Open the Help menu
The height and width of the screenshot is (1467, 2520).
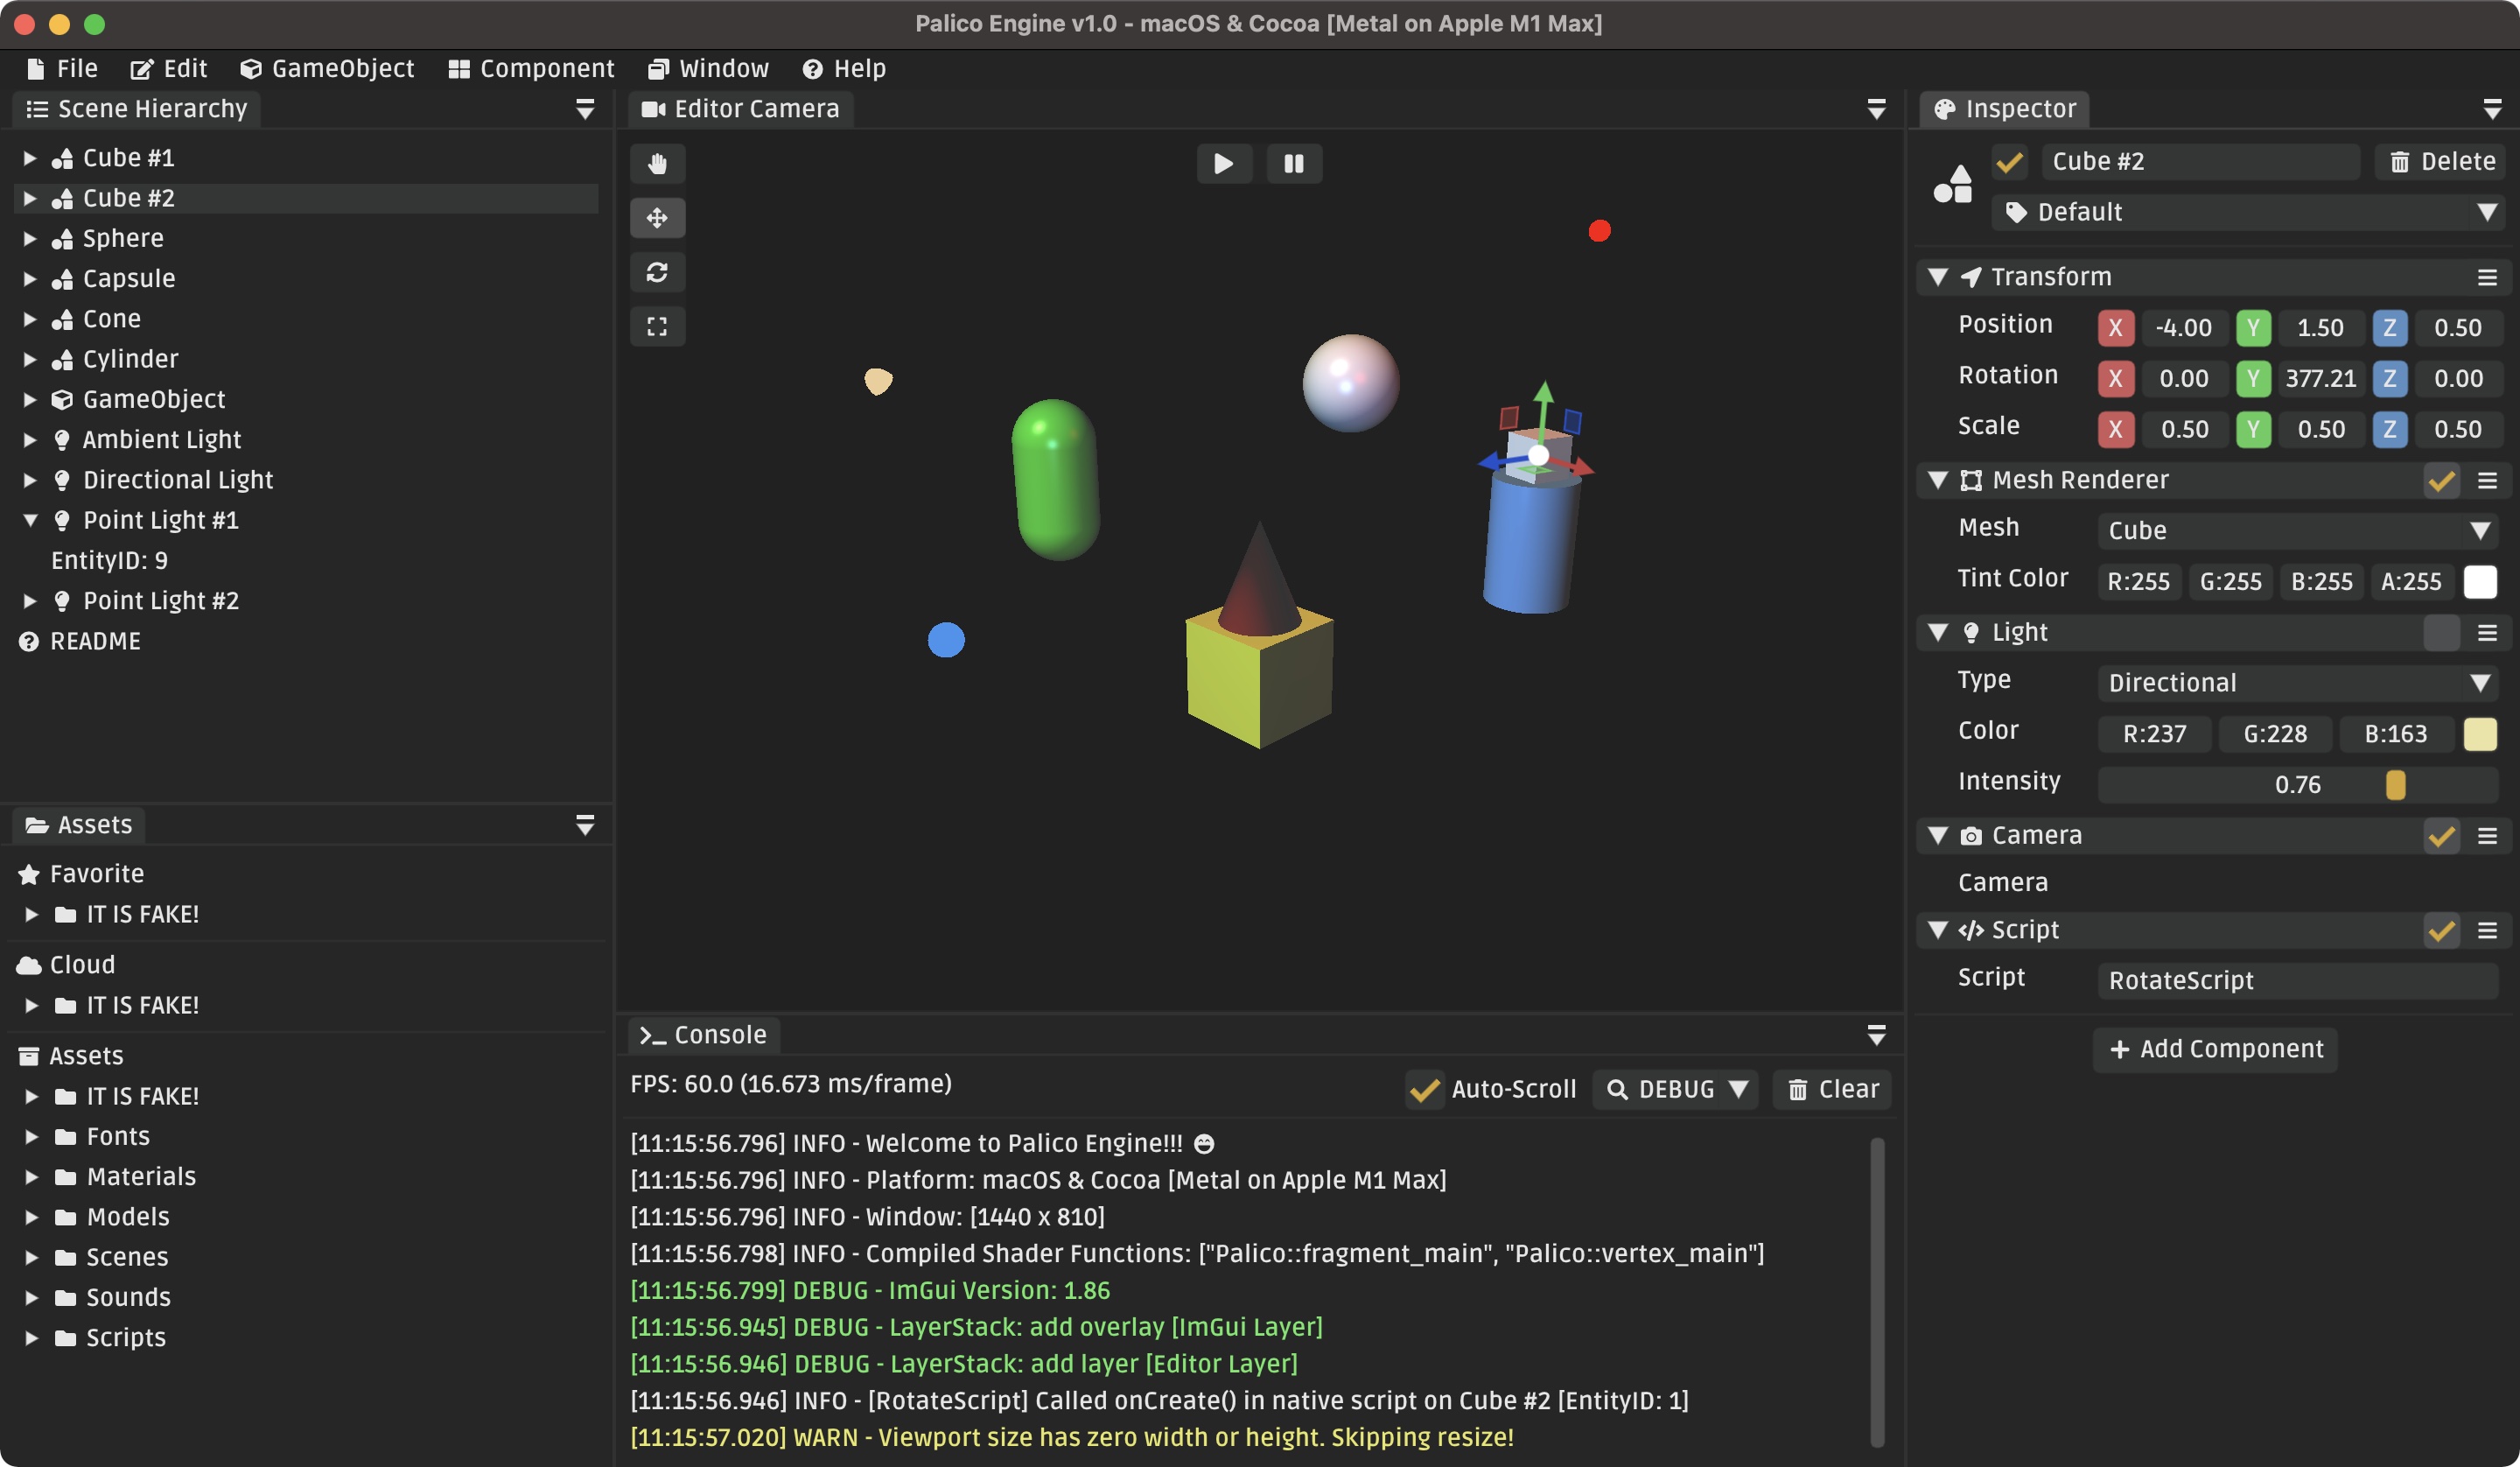845,68
